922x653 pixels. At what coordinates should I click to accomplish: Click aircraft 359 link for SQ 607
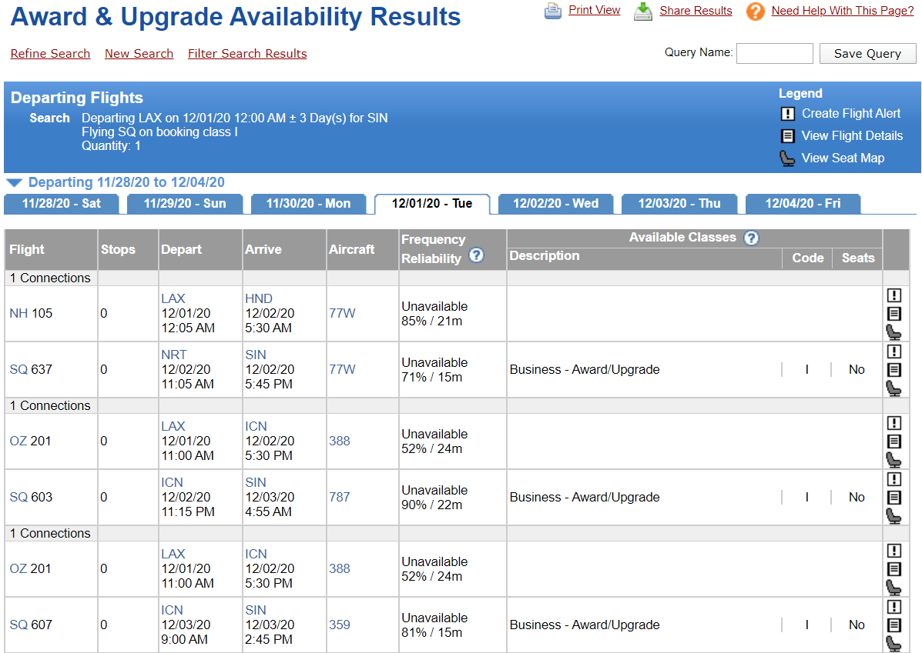click(339, 625)
